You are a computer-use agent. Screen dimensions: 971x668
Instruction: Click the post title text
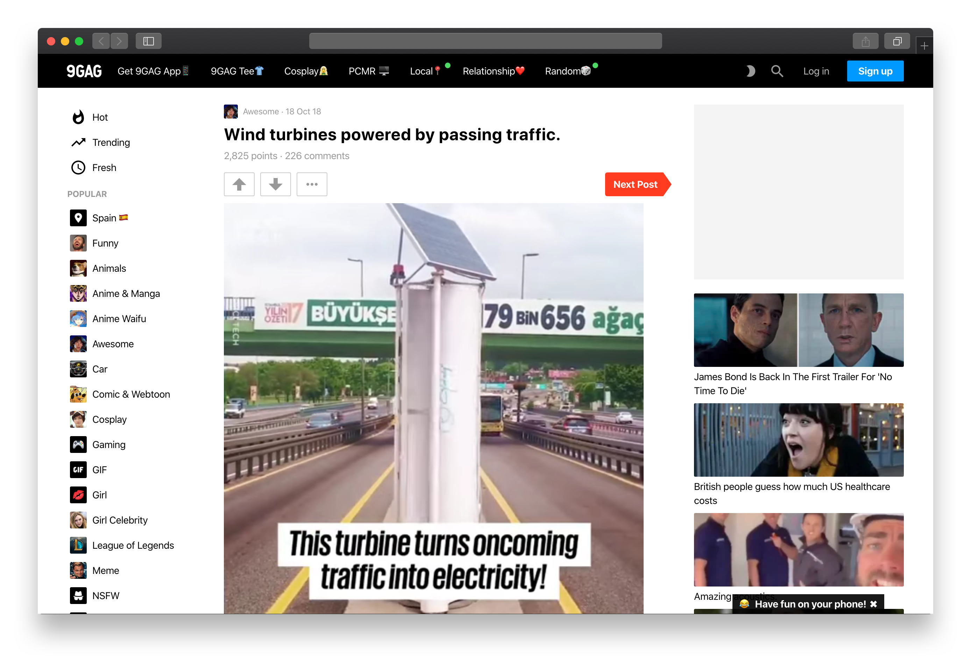[392, 135]
